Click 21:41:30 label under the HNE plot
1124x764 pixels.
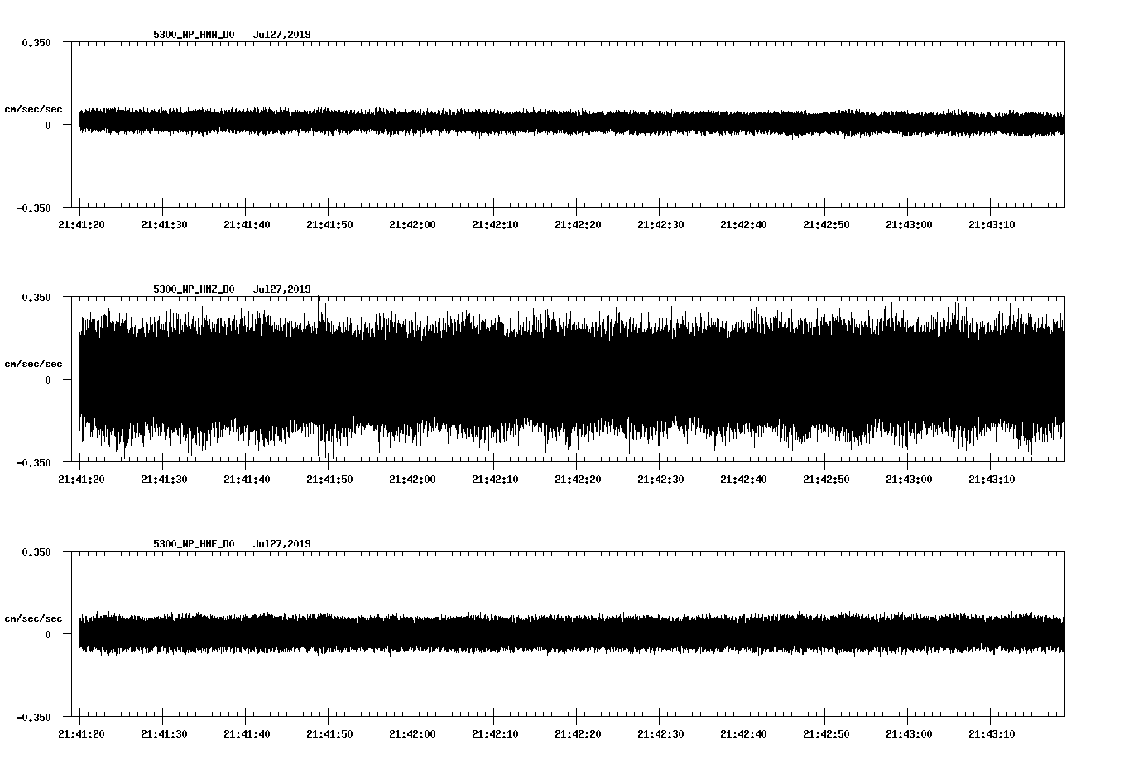click(x=164, y=734)
